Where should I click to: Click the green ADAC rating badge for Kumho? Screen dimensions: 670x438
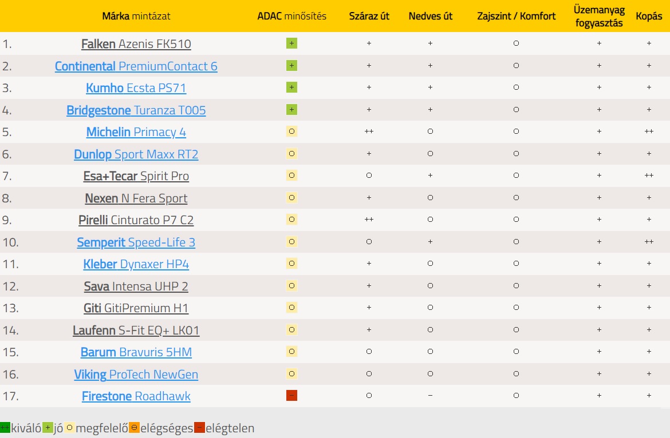pos(292,87)
